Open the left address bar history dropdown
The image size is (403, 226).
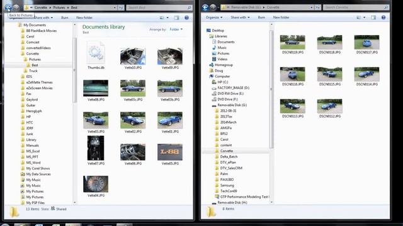pyautogui.click(x=115, y=8)
